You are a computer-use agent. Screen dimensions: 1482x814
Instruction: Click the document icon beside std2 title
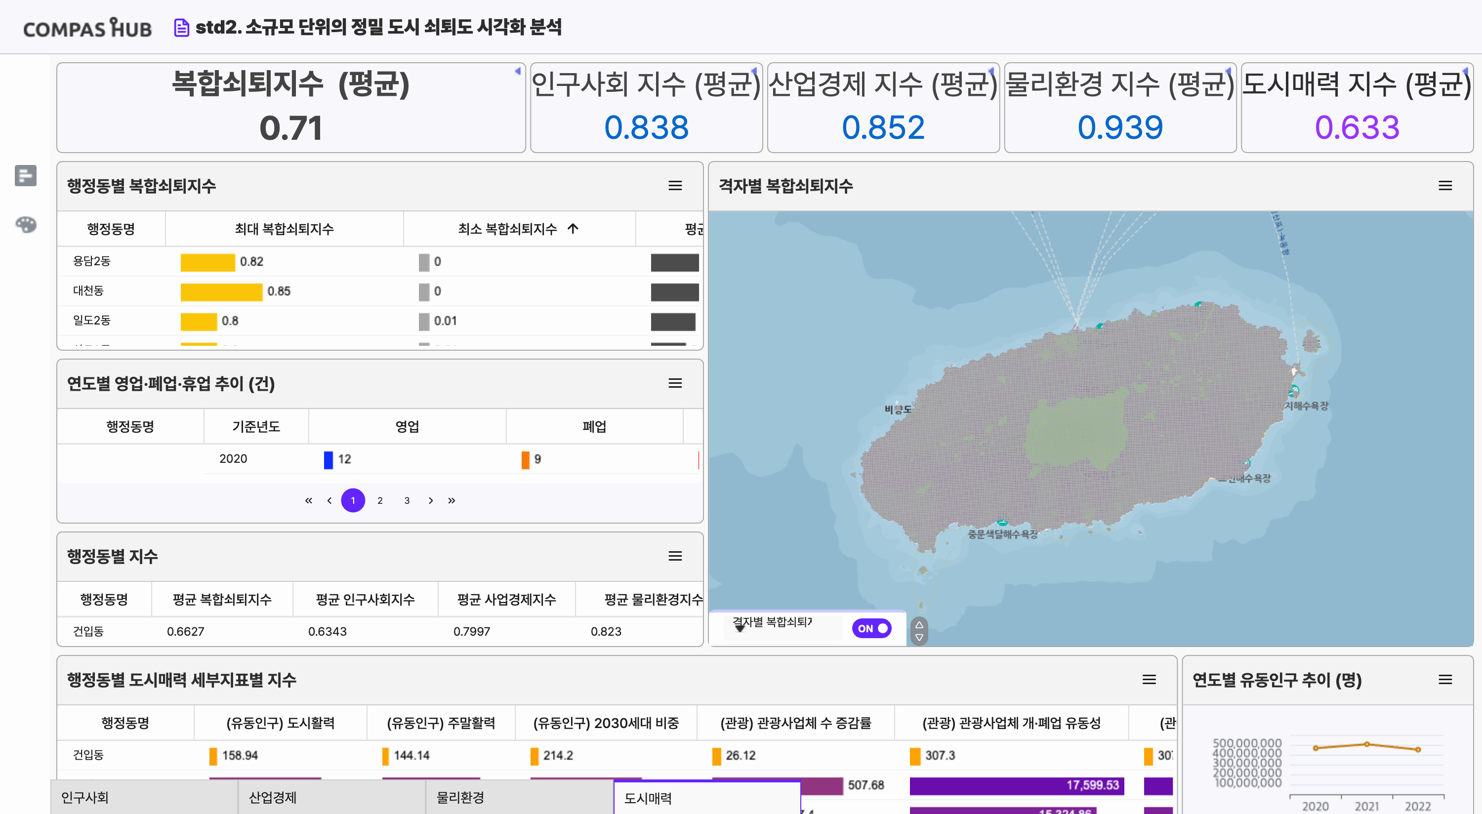[x=181, y=28]
